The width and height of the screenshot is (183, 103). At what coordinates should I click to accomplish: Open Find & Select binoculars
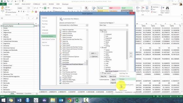168,10
